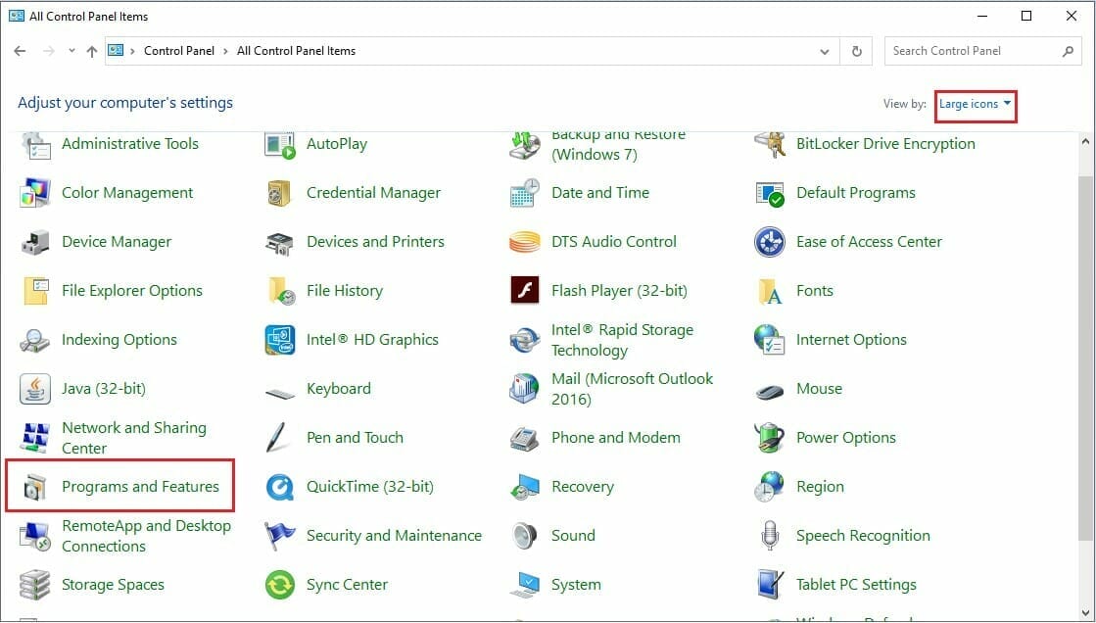The image size is (1096, 623).
Task: Open the DTS Audio Control icon
Action: pyautogui.click(x=525, y=242)
